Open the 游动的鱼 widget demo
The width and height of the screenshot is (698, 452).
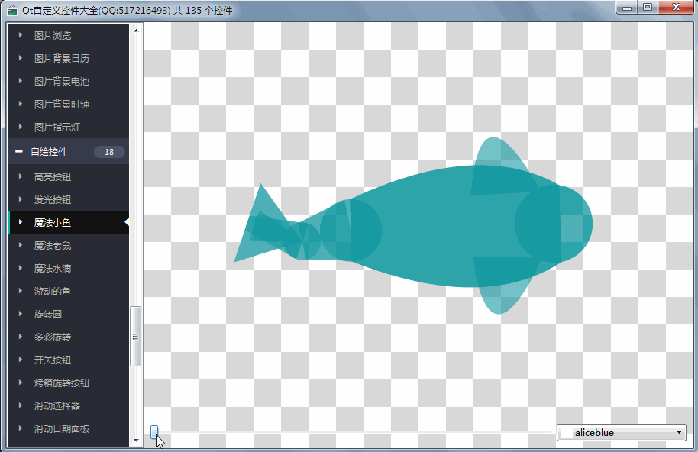point(53,292)
